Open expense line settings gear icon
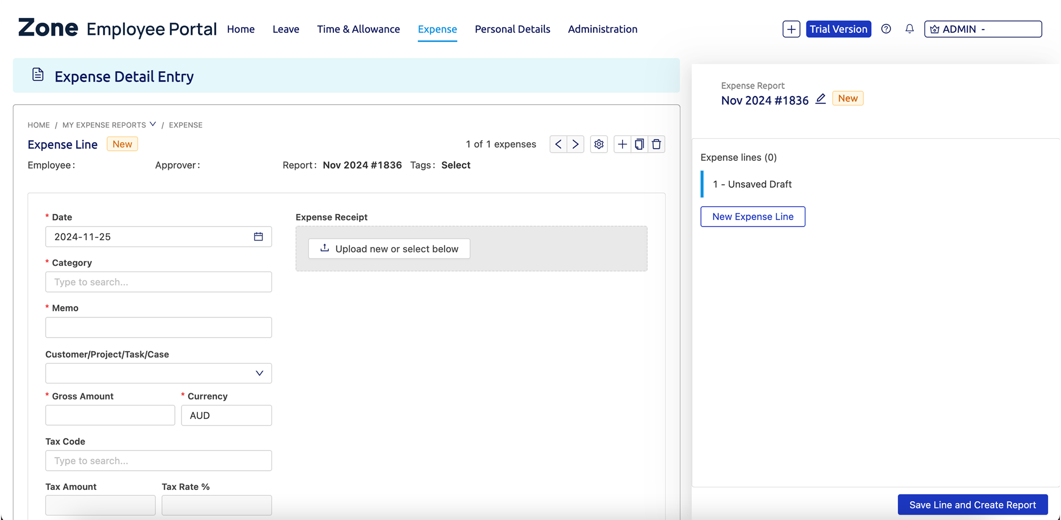Viewport: 1061px width, 520px height. click(599, 144)
